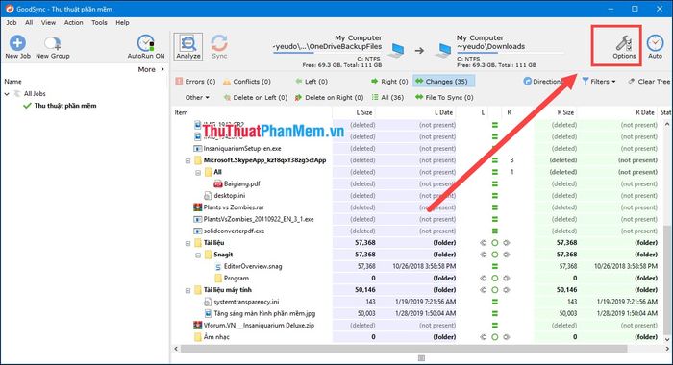
Task: Collapse the Tài liệu folder
Action: click(x=187, y=243)
